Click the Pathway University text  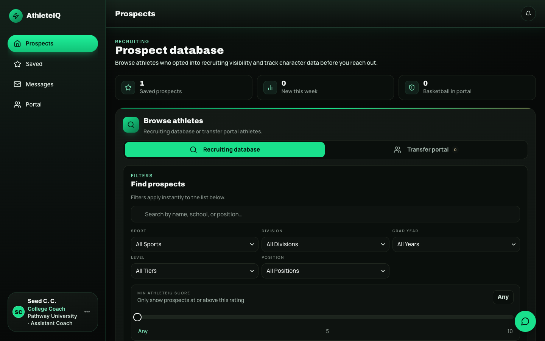click(x=52, y=316)
